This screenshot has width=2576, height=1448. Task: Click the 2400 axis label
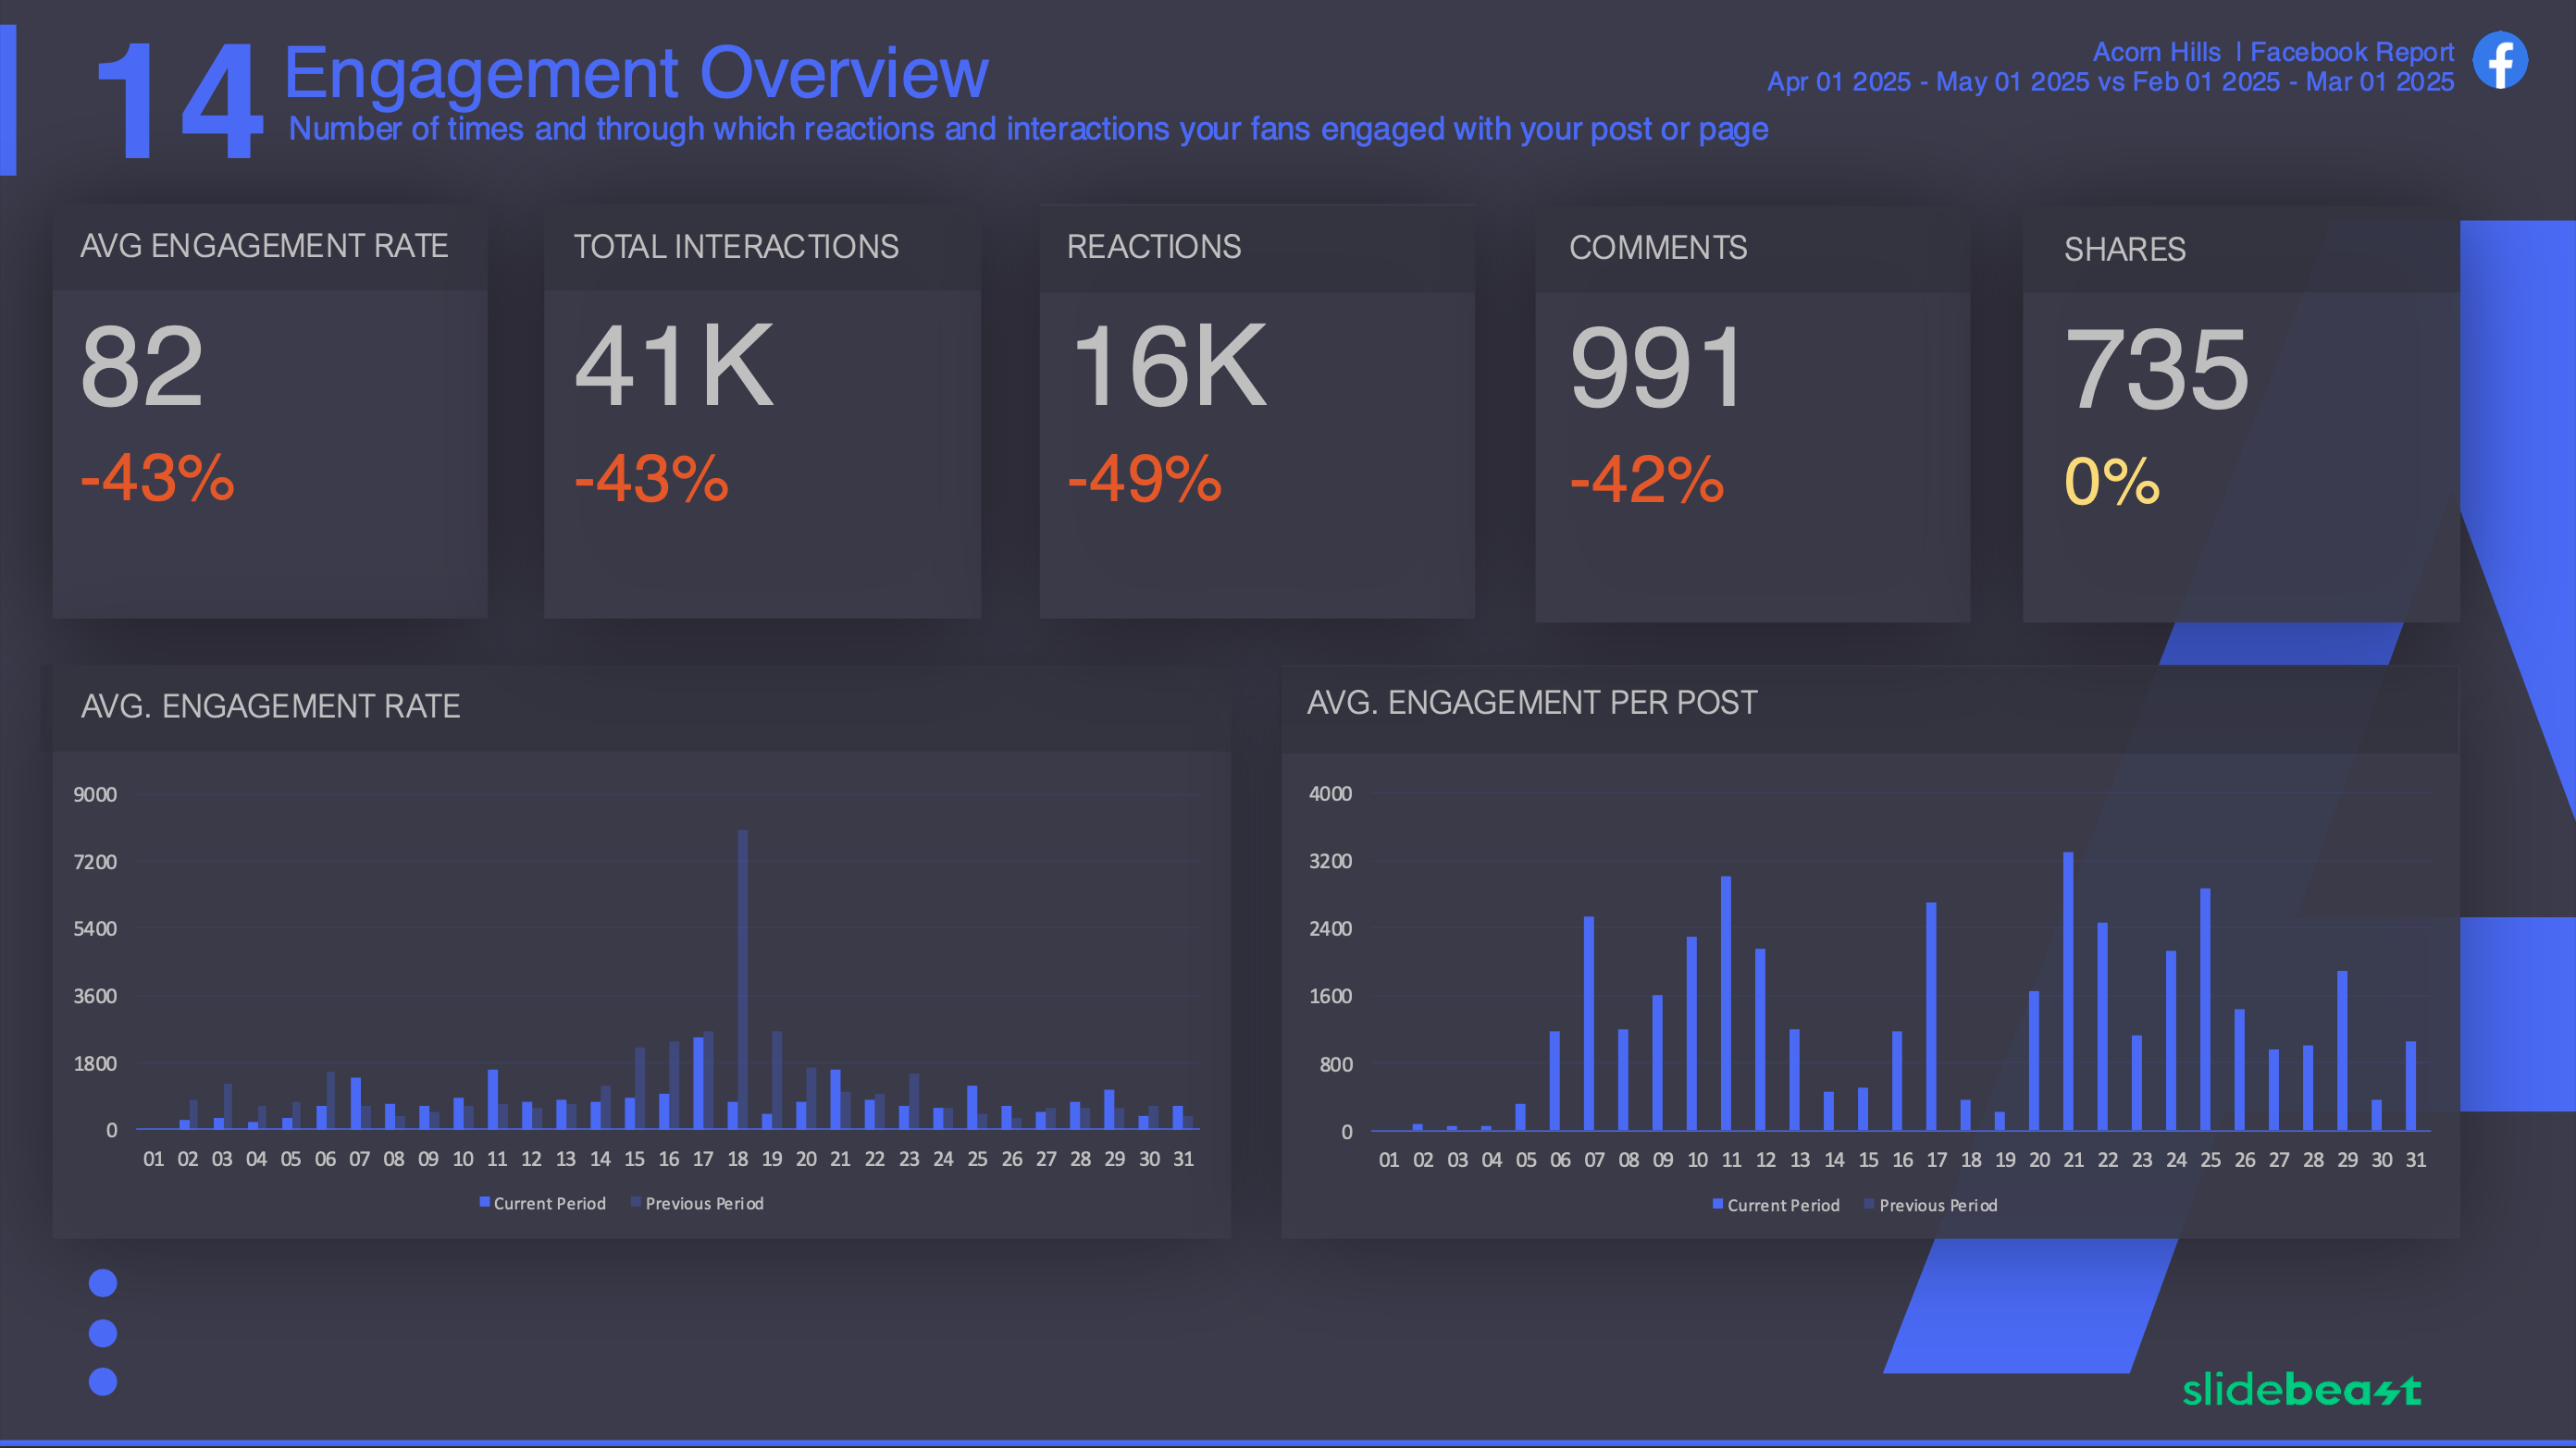coord(1330,928)
